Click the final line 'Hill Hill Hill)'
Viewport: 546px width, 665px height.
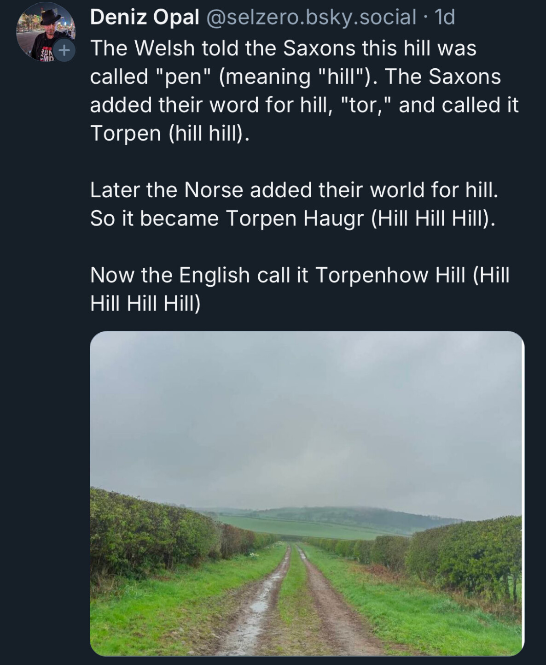click(x=145, y=303)
